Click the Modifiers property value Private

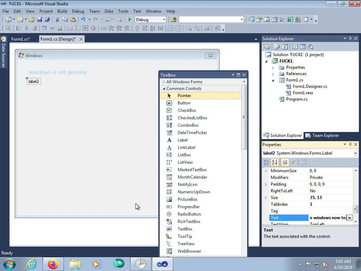[x=330, y=177]
